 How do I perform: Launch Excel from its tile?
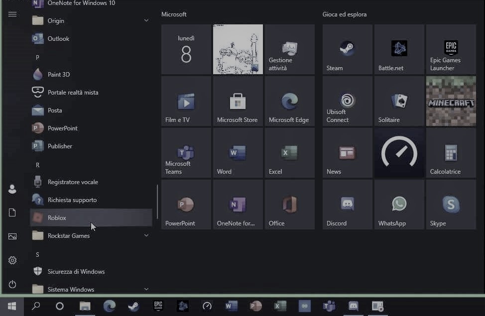point(290,153)
